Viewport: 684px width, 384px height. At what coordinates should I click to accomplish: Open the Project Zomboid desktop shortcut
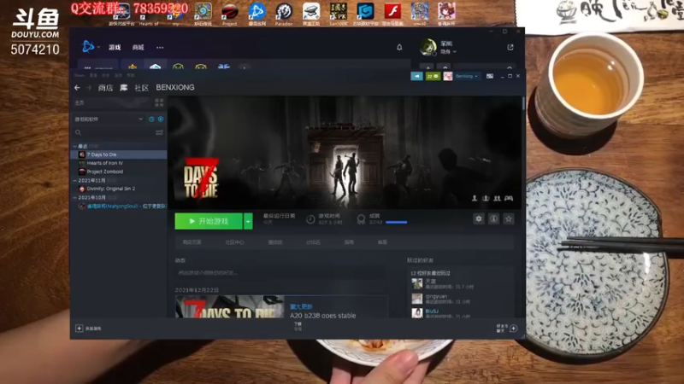pyautogui.click(x=229, y=14)
